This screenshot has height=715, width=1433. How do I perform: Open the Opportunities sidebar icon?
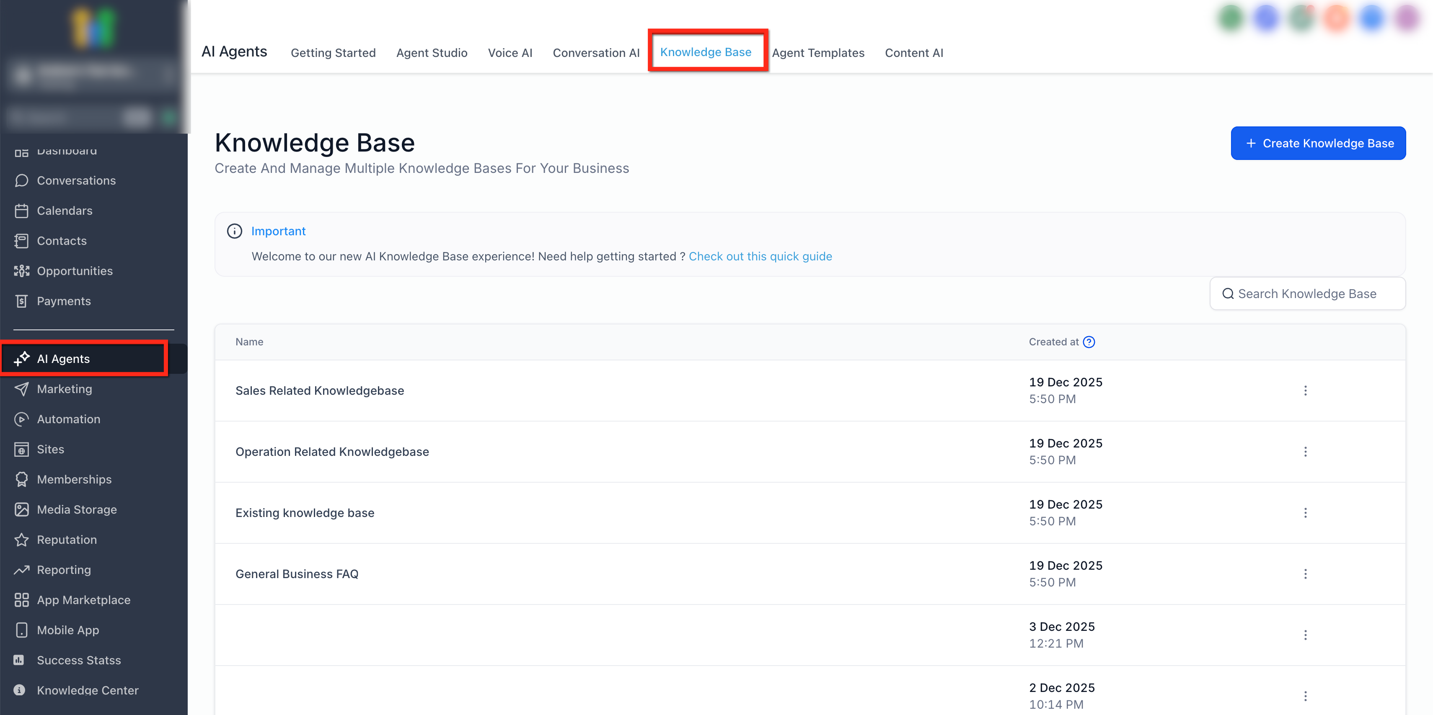point(21,271)
